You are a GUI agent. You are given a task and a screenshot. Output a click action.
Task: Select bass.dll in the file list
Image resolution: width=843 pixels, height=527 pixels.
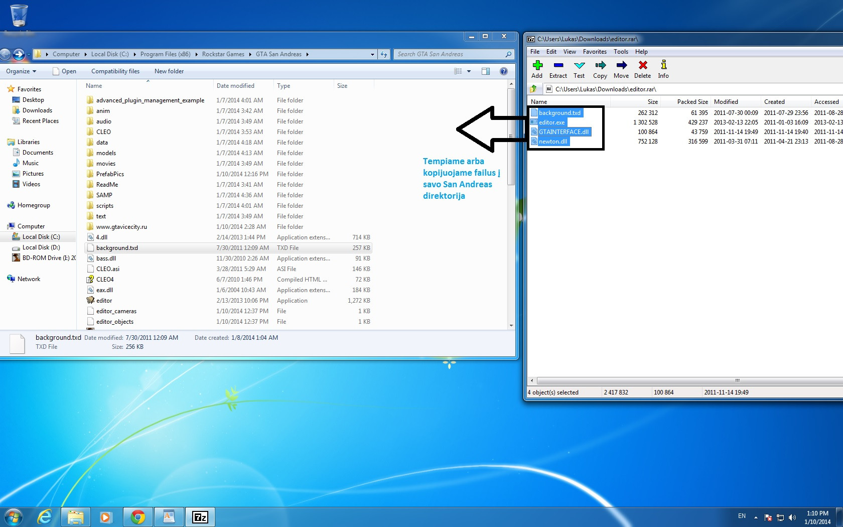pos(228,258)
